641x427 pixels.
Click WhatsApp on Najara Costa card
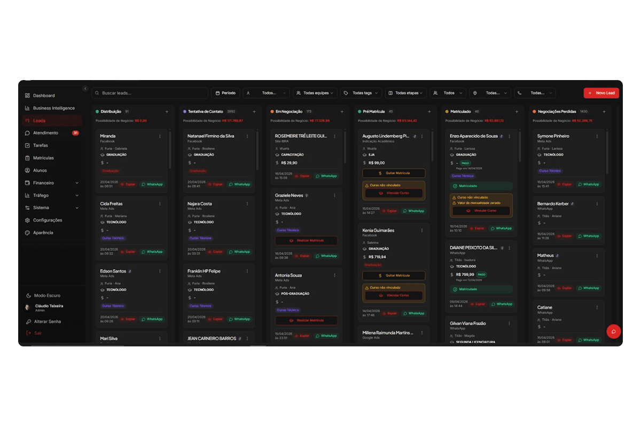pos(240,251)
